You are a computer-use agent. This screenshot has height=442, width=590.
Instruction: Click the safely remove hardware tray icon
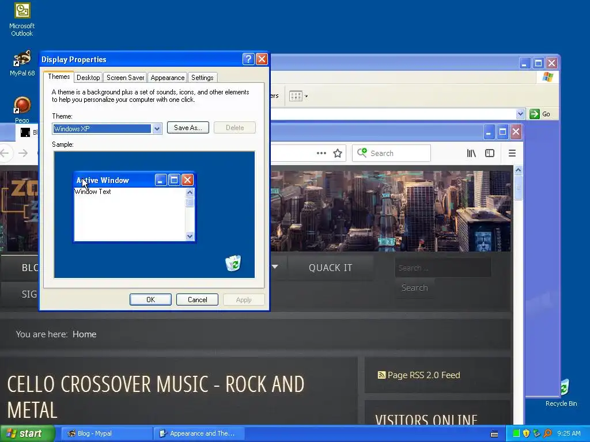coord(536,433)
